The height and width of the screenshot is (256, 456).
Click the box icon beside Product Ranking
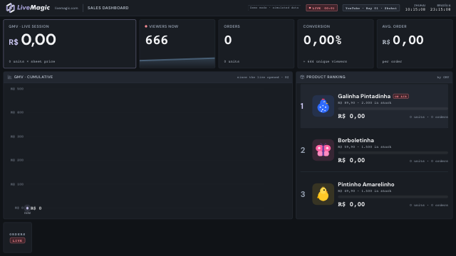[x=302, y=77]
